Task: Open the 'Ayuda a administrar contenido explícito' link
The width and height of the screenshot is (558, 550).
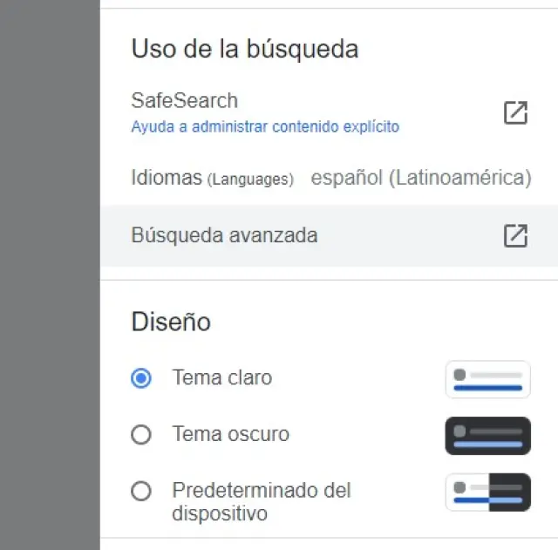Action: click(265, 126)
